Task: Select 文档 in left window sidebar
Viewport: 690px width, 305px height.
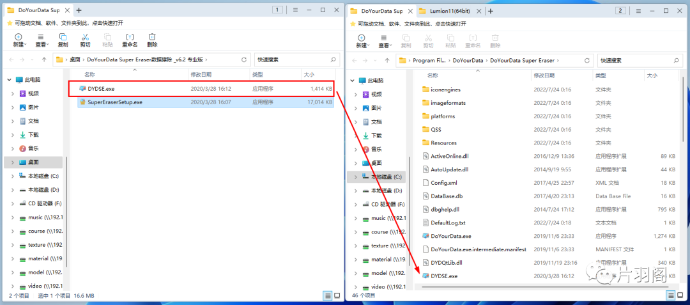Action: click(33, 121)
